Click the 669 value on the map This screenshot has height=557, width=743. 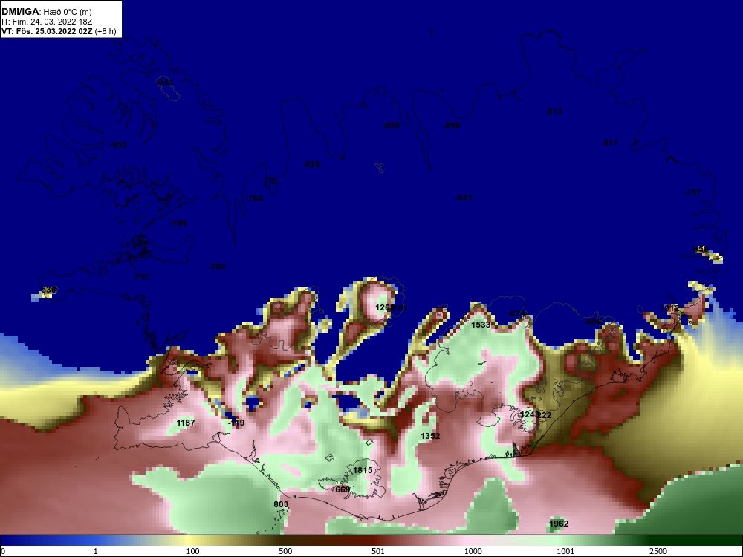[343, 489]
